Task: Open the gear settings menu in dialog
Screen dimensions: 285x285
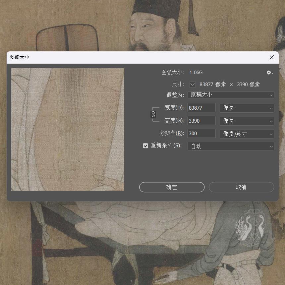Action: point(269,73)
